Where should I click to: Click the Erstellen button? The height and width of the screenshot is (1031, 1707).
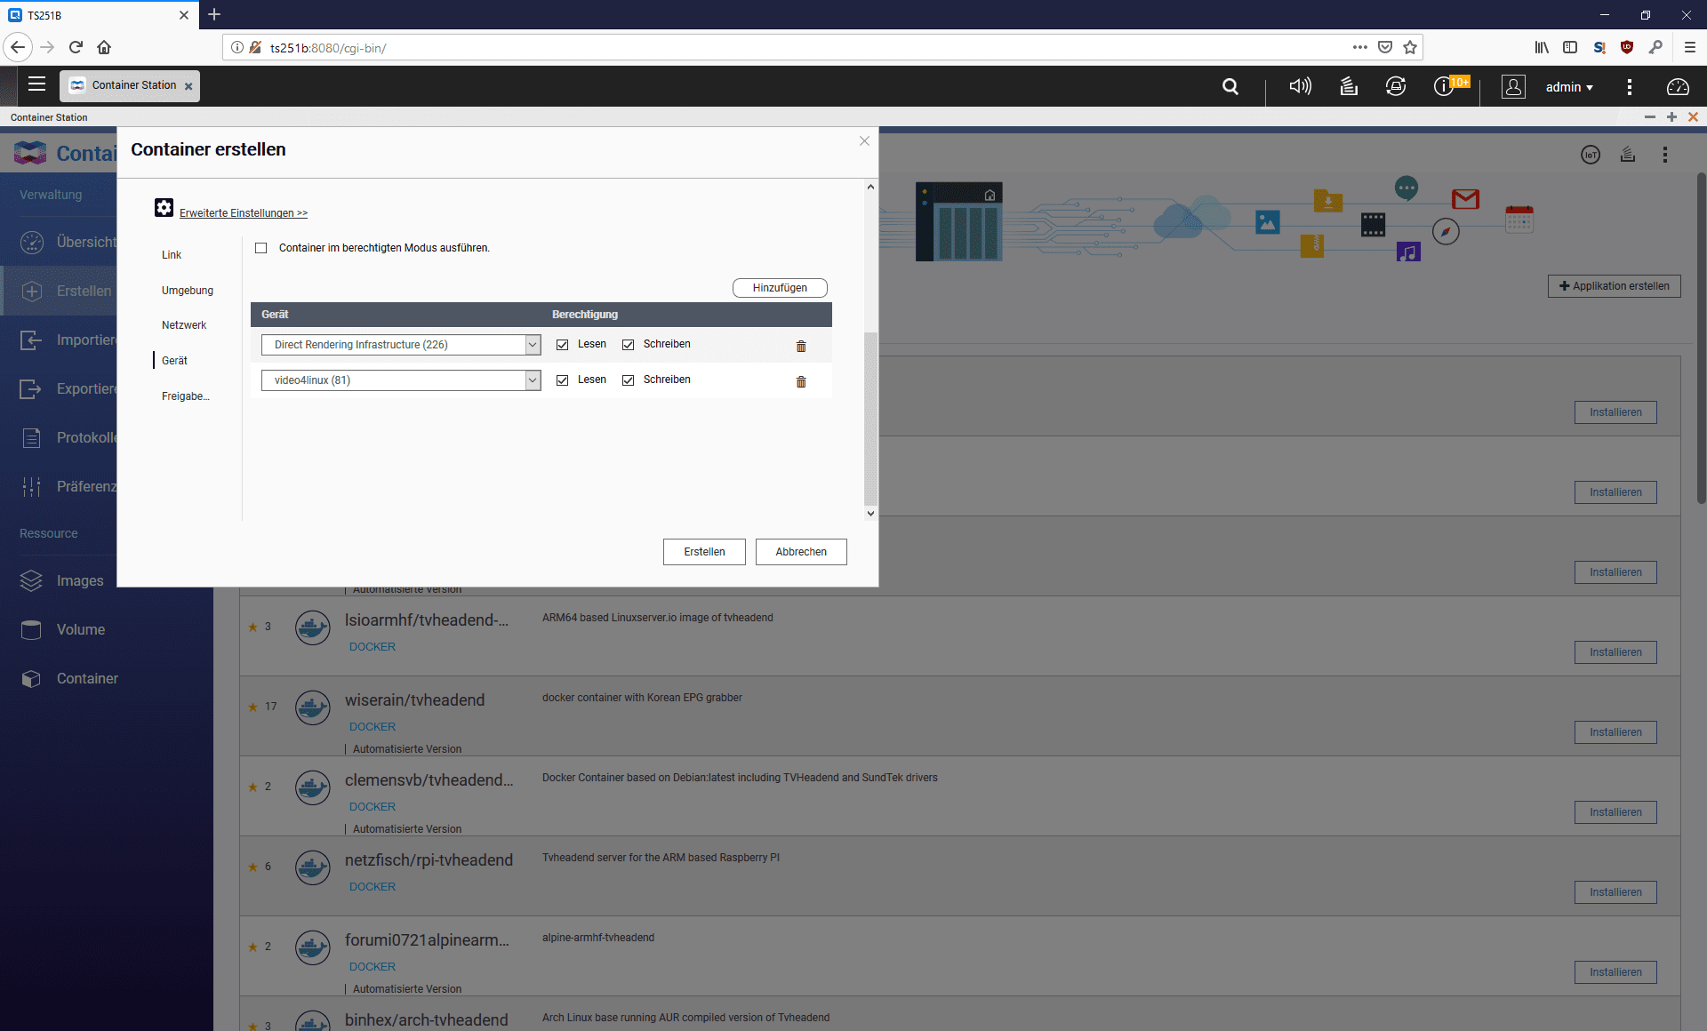coord(704,552)
